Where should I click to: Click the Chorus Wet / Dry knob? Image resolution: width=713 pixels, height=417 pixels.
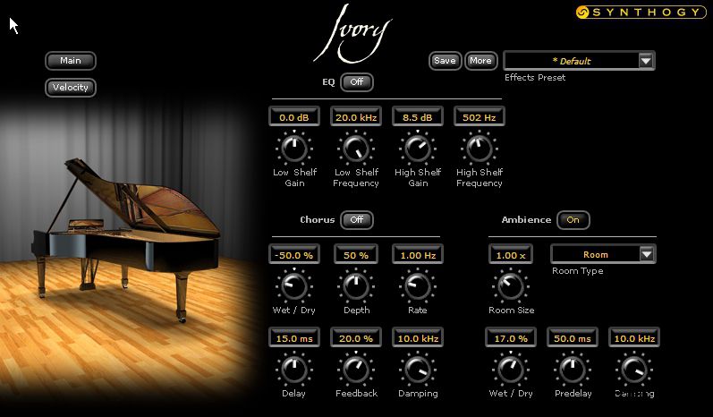pyautogui.click(x=294, y=286)
